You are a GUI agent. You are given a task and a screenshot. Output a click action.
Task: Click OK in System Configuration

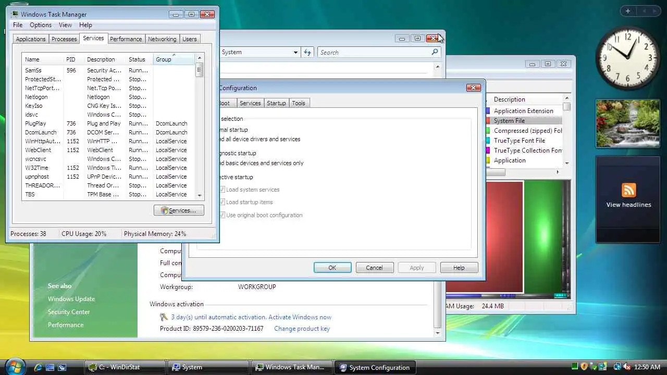332,268
